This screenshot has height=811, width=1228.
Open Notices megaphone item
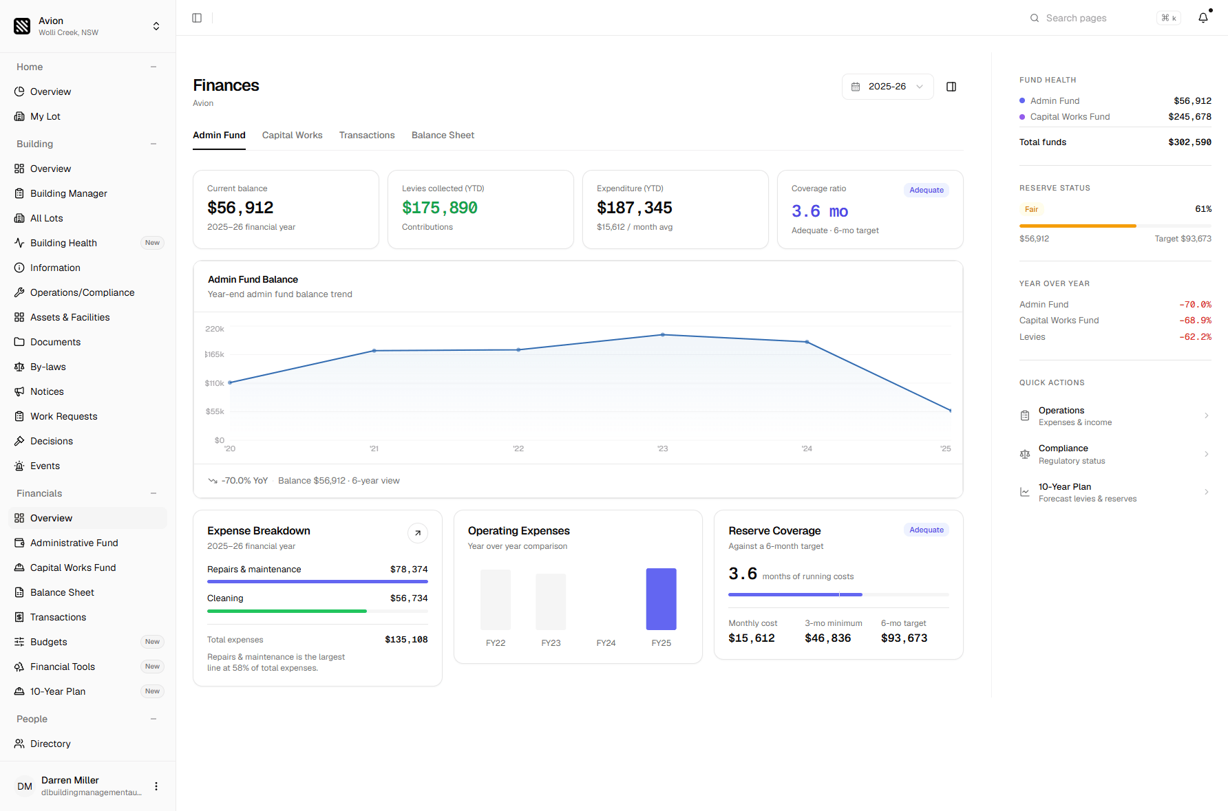[x=88, y=391]
